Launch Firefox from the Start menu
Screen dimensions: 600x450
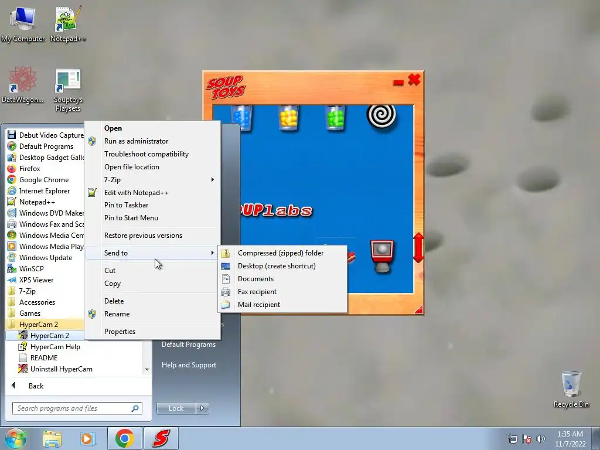45,168
